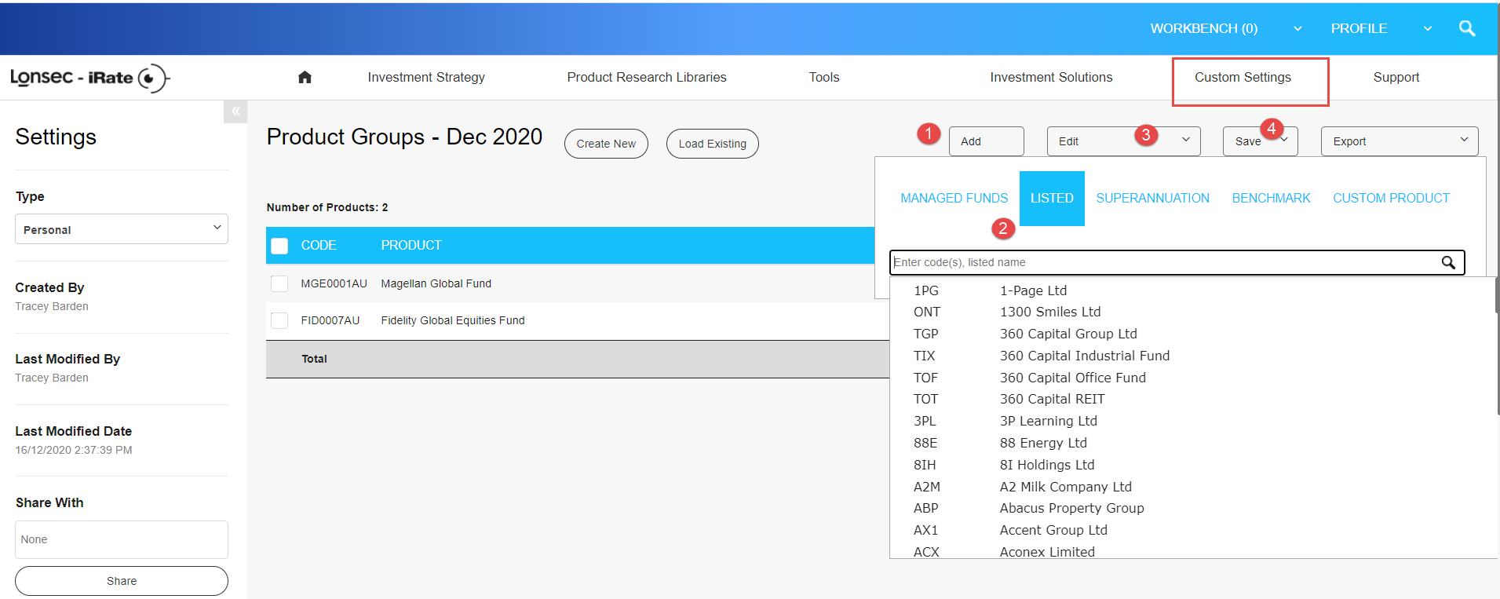Click the search icon inside code field
Viewport: 1500px width, 599px height.
[1448, 262]
